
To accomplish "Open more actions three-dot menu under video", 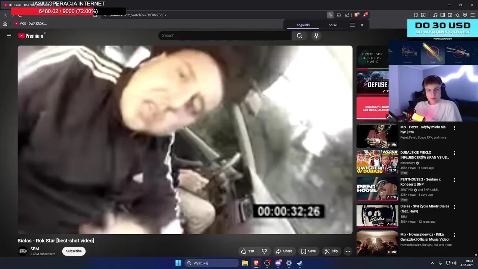I will pos(348,251).
